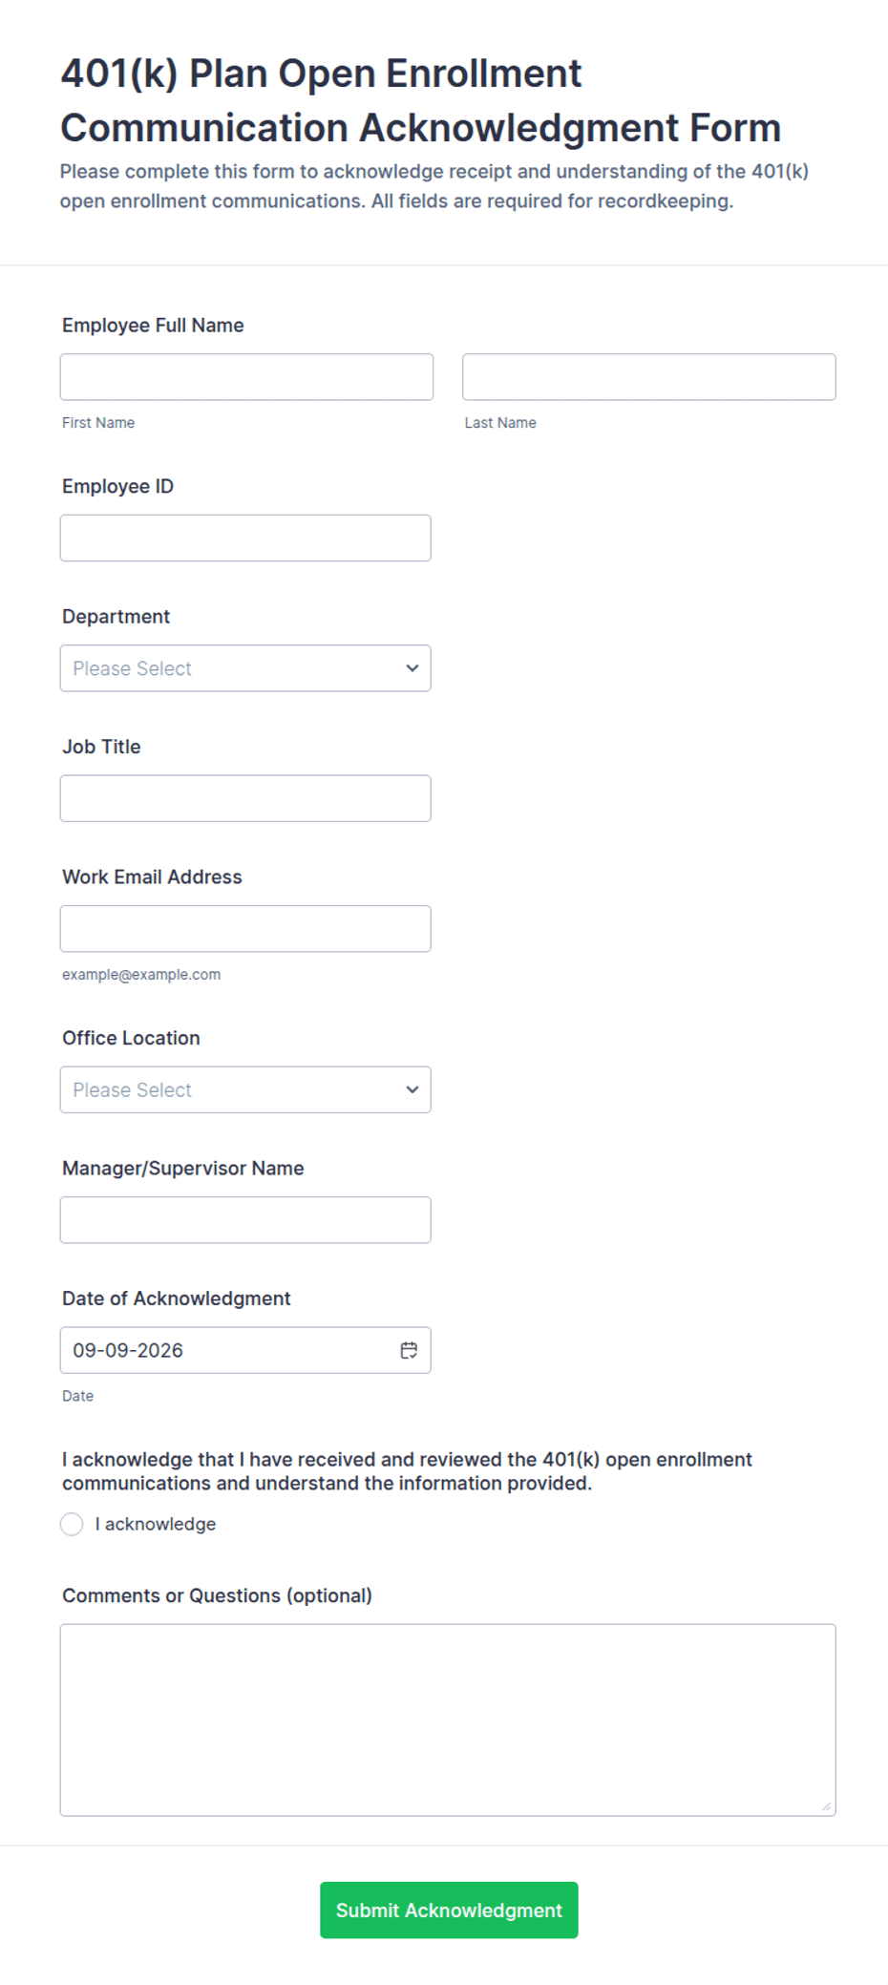This screenshot has height=1985, width=888.
Task: Focus the First Name input field
Action: click(246, 377)
